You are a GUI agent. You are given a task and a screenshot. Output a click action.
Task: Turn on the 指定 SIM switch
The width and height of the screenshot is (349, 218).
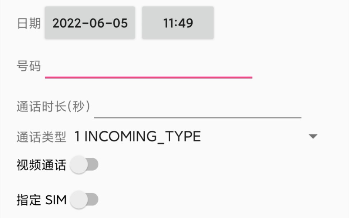click(x=84, y=200)
